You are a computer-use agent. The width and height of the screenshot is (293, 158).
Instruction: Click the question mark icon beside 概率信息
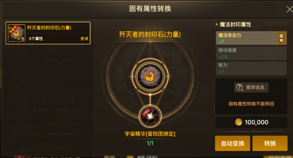239,88
